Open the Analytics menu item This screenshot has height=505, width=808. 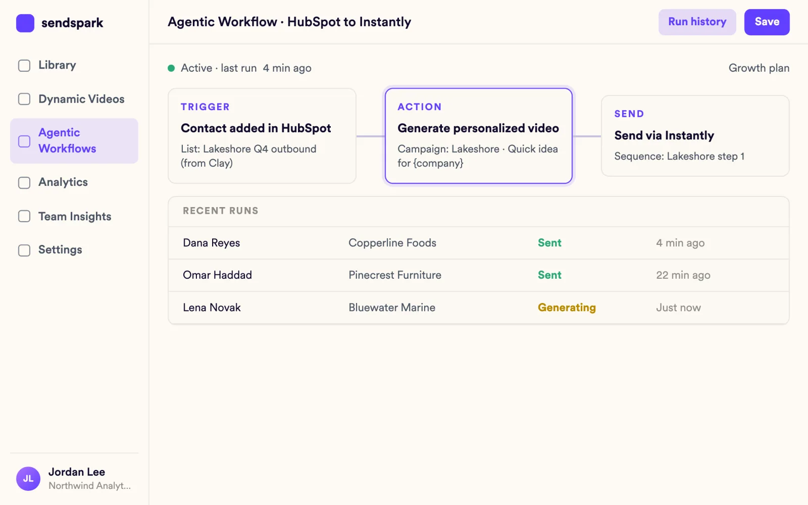[x=74, y=182]
